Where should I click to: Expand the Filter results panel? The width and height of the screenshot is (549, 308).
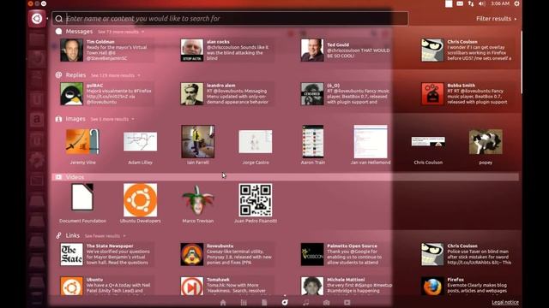pyautogui.click(x=496, y=19)
